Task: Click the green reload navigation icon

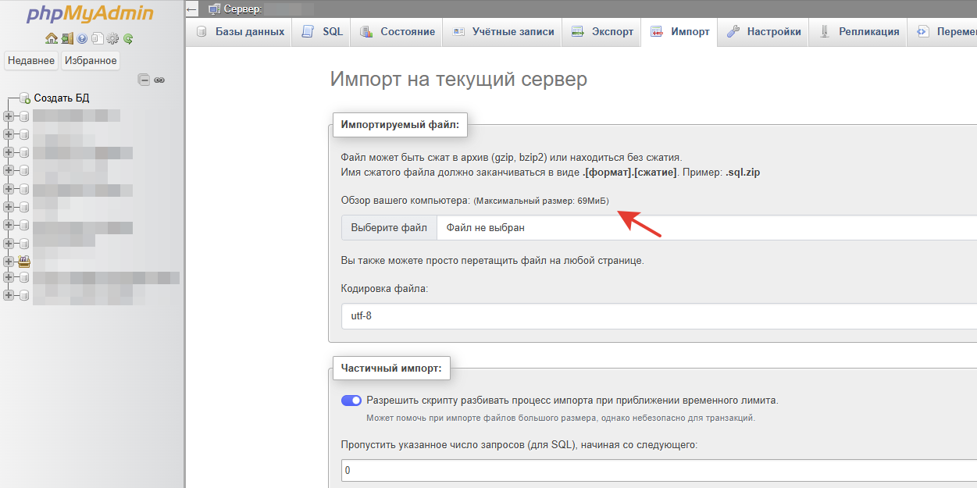Action: click(x=128, y=38)
